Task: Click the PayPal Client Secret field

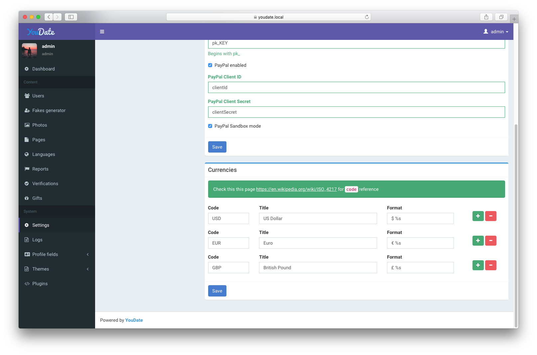Action: [x=356, y=112]
